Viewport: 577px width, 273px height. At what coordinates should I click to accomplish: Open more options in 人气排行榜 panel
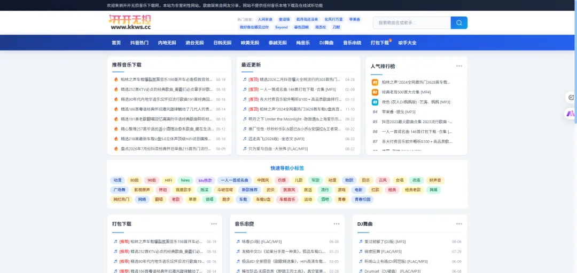coord(459,66)
